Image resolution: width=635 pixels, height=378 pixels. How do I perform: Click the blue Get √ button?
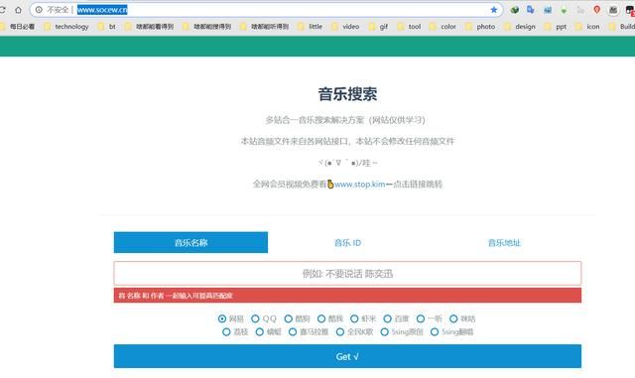tap(347, 356)
